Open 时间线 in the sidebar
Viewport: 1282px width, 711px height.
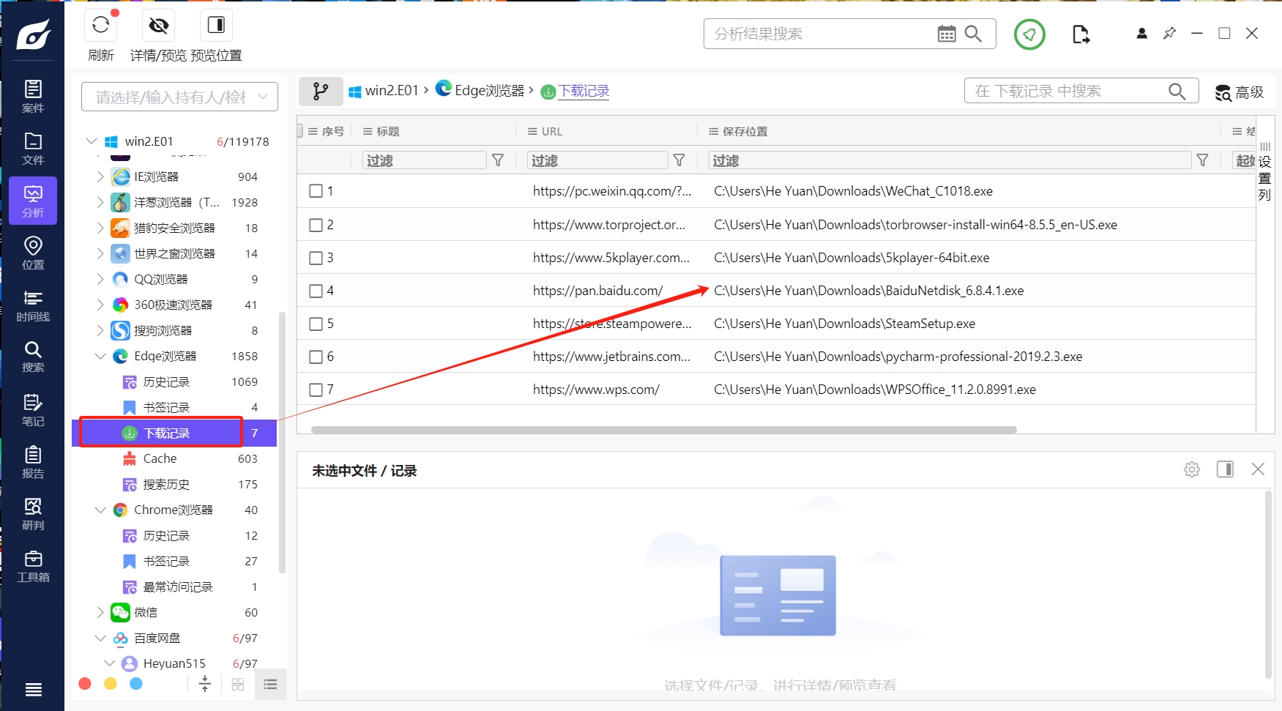[33, 306]
